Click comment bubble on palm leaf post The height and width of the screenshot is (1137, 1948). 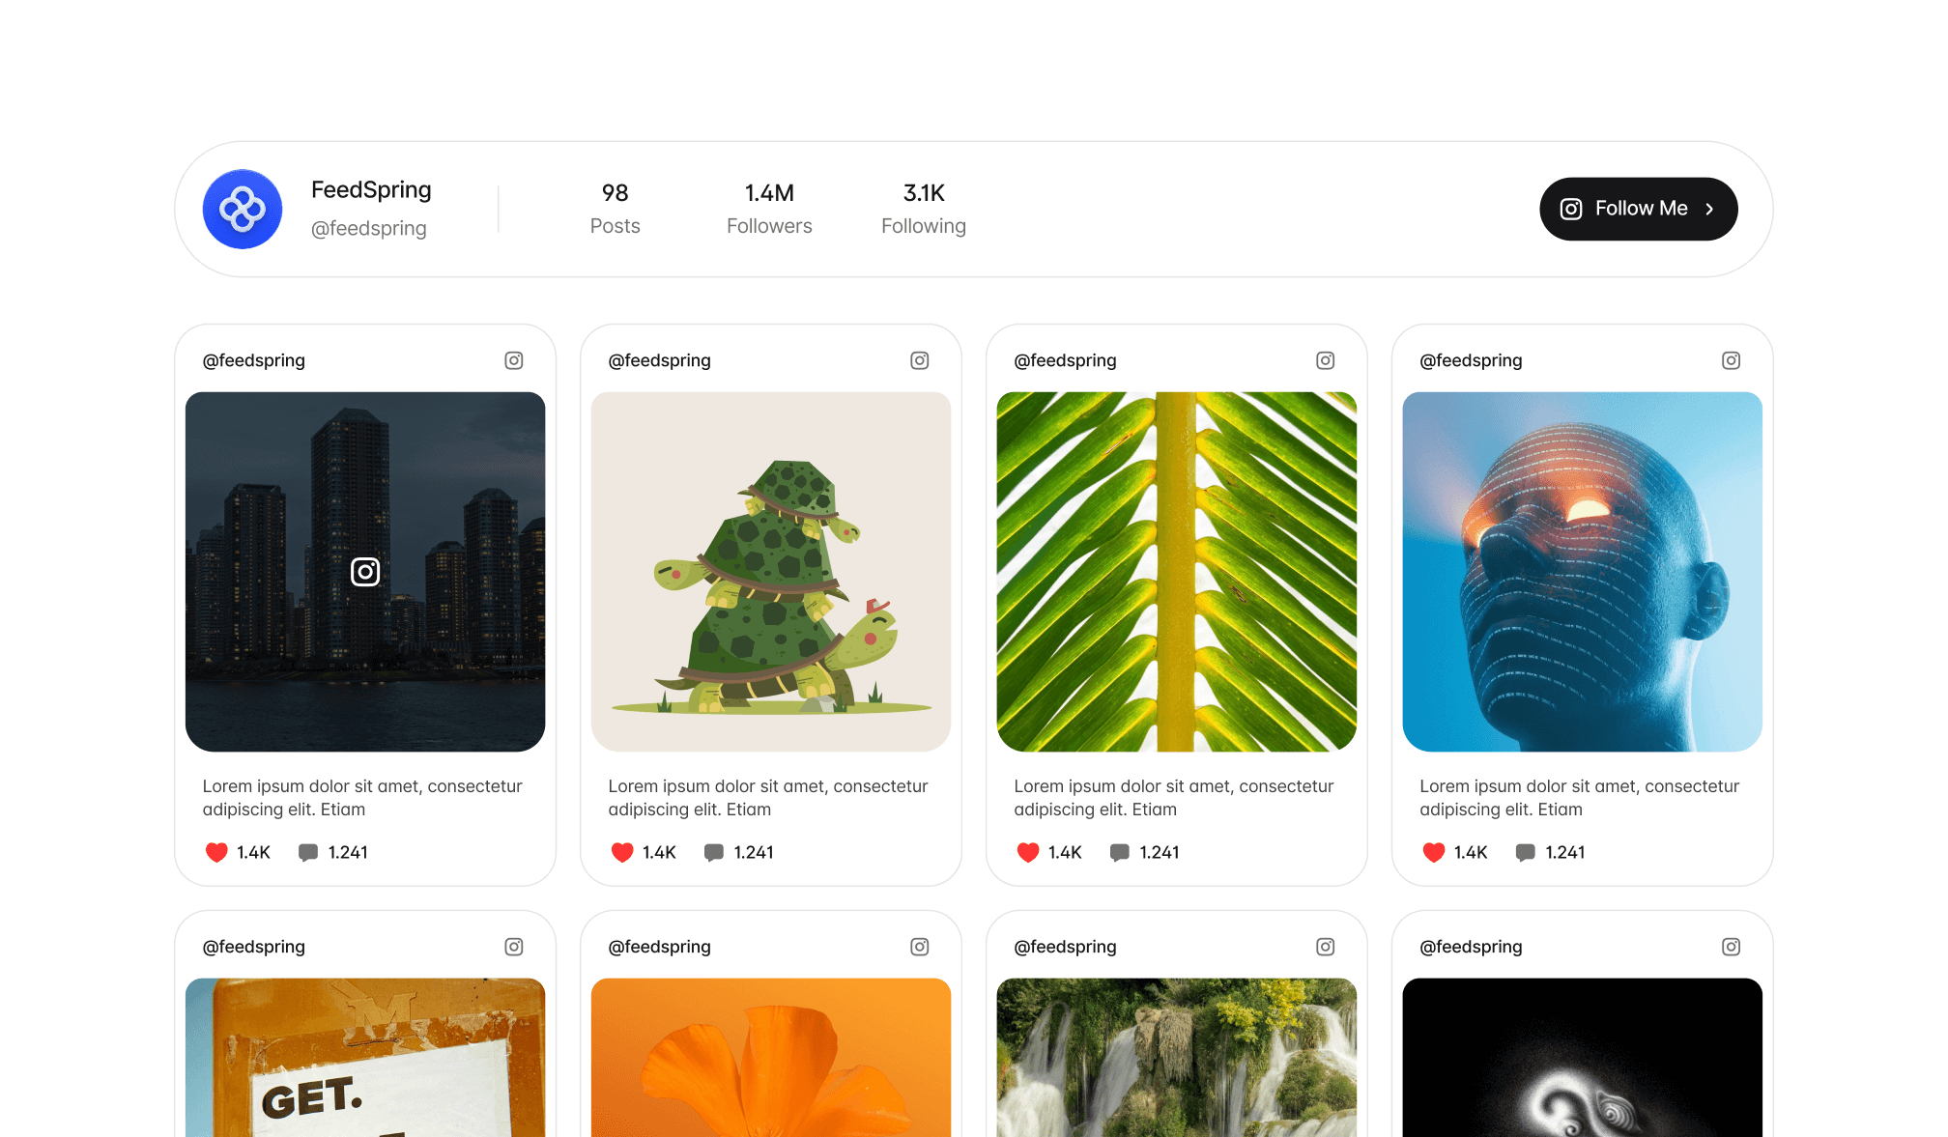(1120, 852)
